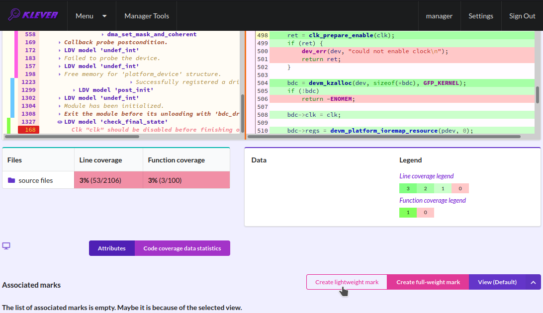Open the manager user profile
543x313 pixels.
point(439,16)
